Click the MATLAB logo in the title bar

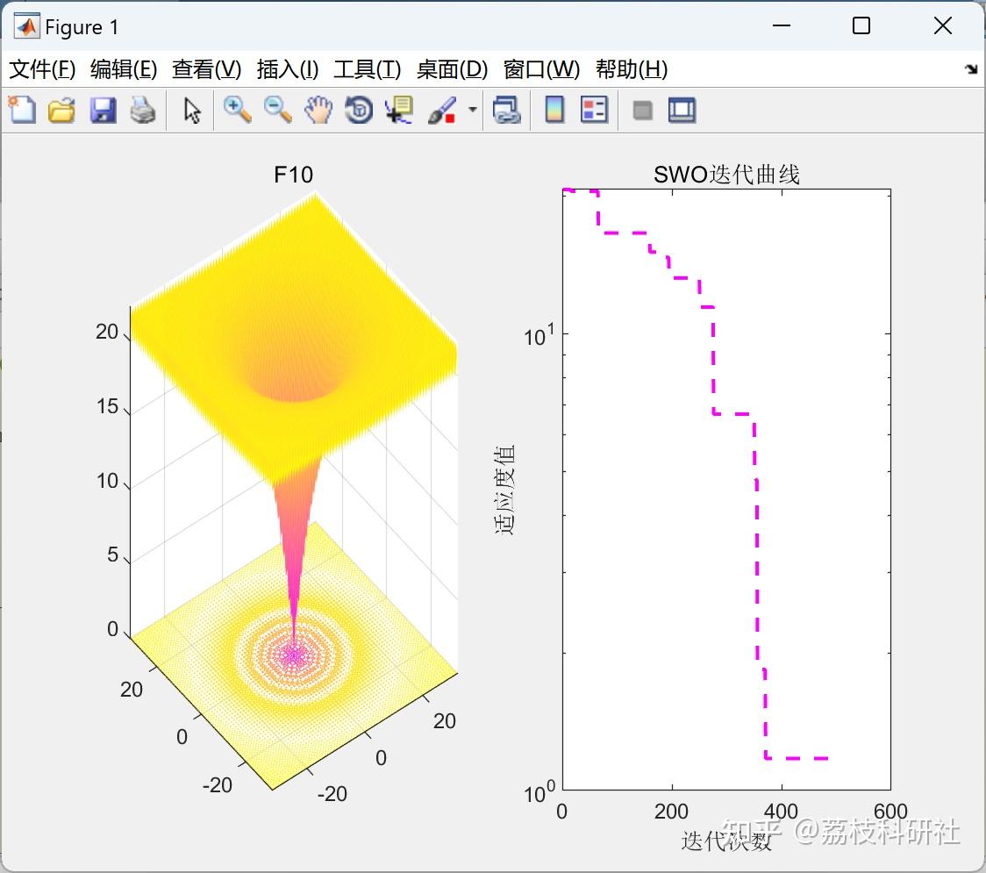(x=26, y=26)
